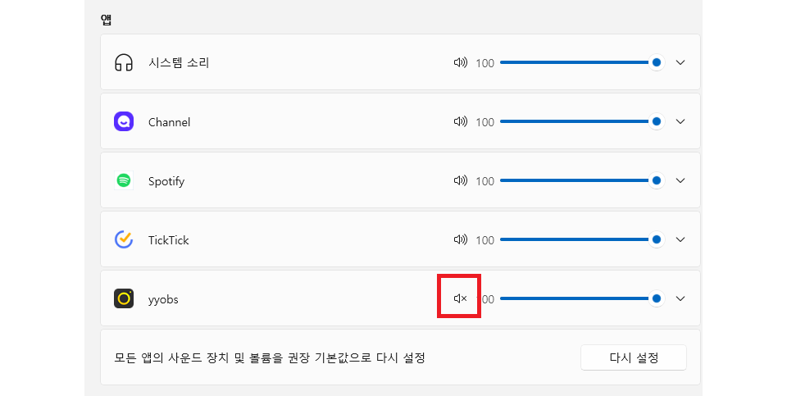Mute Channel using its speaker icon
Viewport: 787px width, 396px height.
[x=460, y=121]
